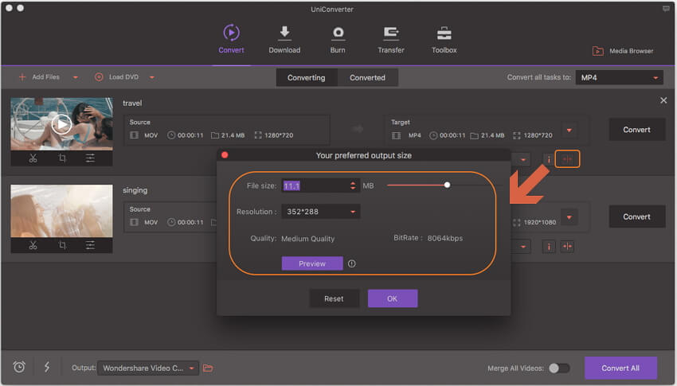
Task: Switch to the Converting tab
Action: click(x=306, y=78)
